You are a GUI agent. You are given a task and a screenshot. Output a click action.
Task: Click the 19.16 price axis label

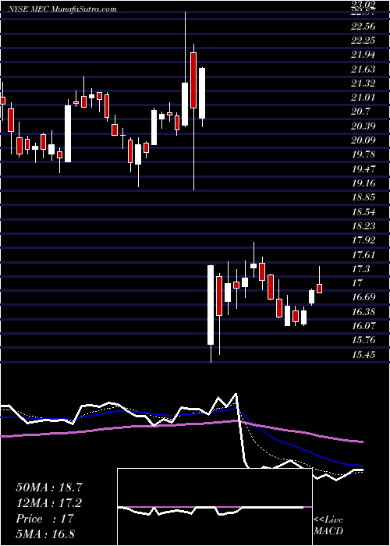tap(363, 183)
